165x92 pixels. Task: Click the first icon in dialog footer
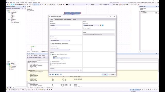click(50, 74)
